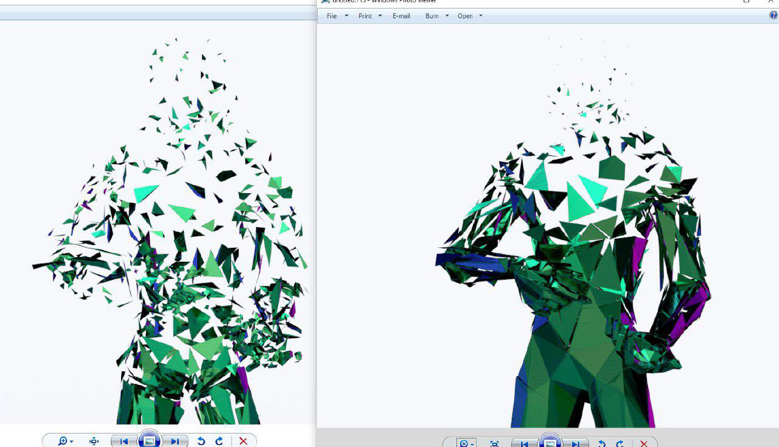The image size is (779, 447).
Task: Show actual size in the left viewer
Action: tap(94, 441)
